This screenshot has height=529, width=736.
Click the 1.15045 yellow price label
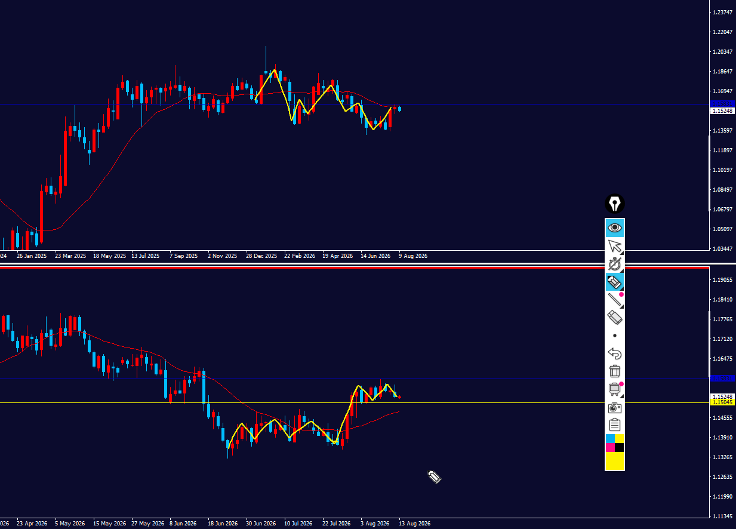pyautogui.click(x=722, y=402)
